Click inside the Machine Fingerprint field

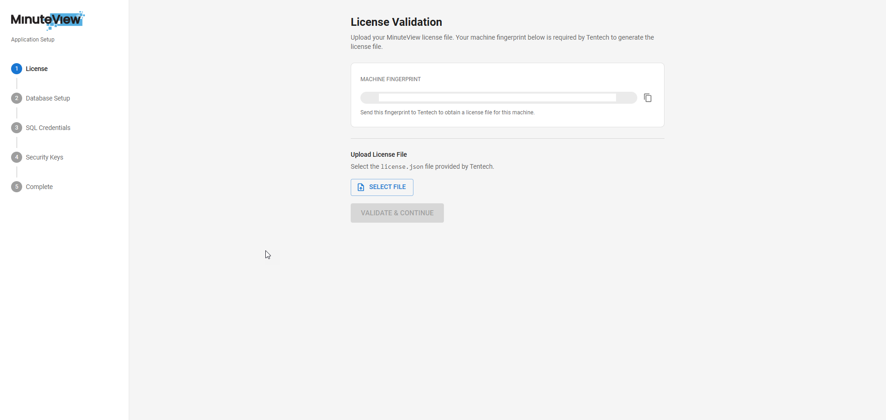click(497, 98)
